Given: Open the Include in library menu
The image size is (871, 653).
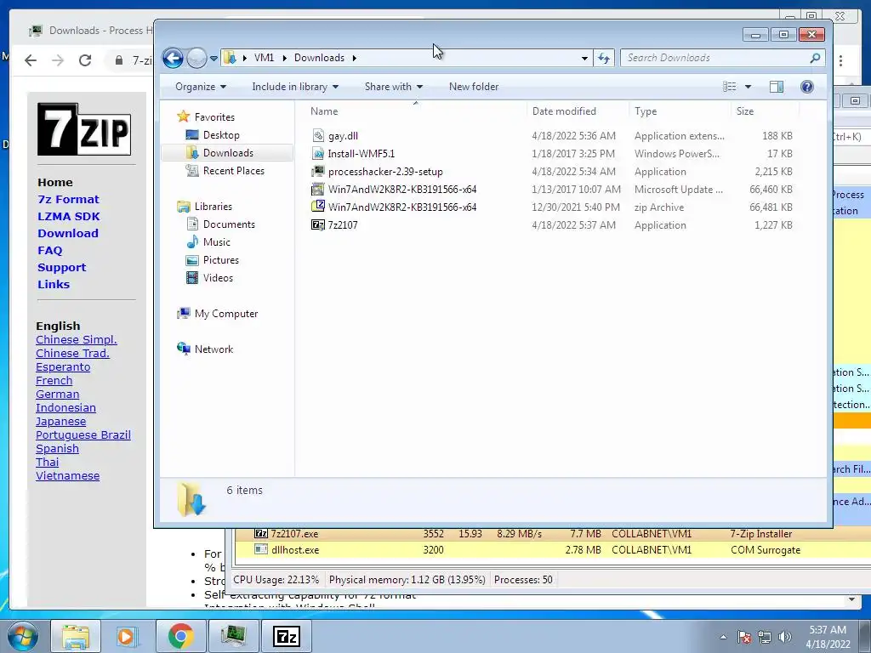Looking at the screenshot, I should pyautogui.click(x=295, y=87).
